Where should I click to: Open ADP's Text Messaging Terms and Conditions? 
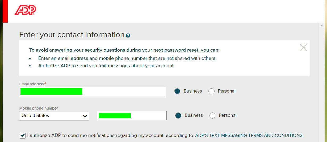(249, 135)
